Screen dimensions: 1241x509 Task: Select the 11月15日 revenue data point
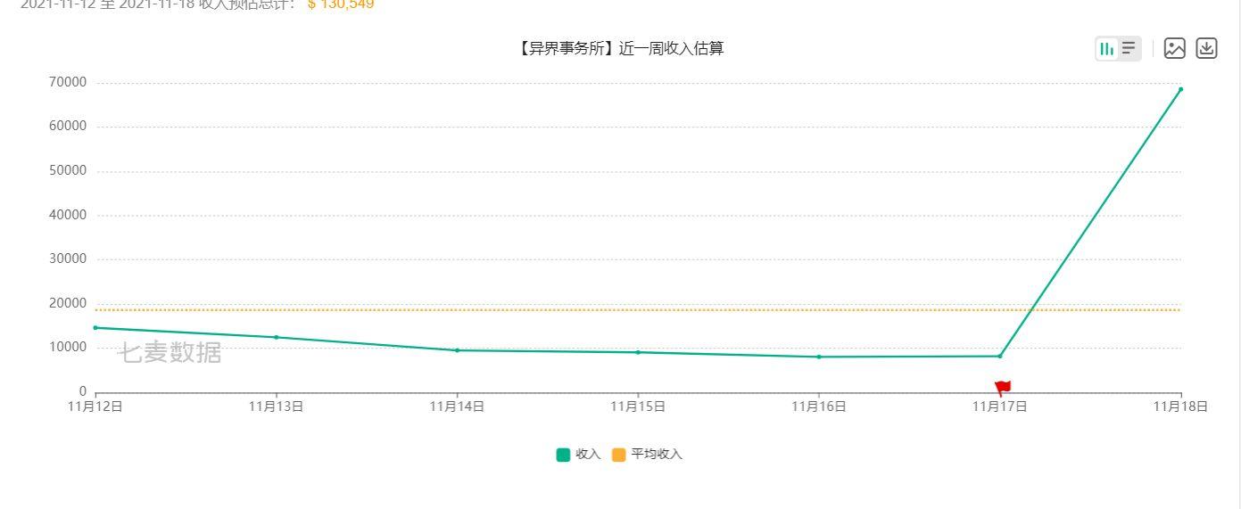point(638,352)
